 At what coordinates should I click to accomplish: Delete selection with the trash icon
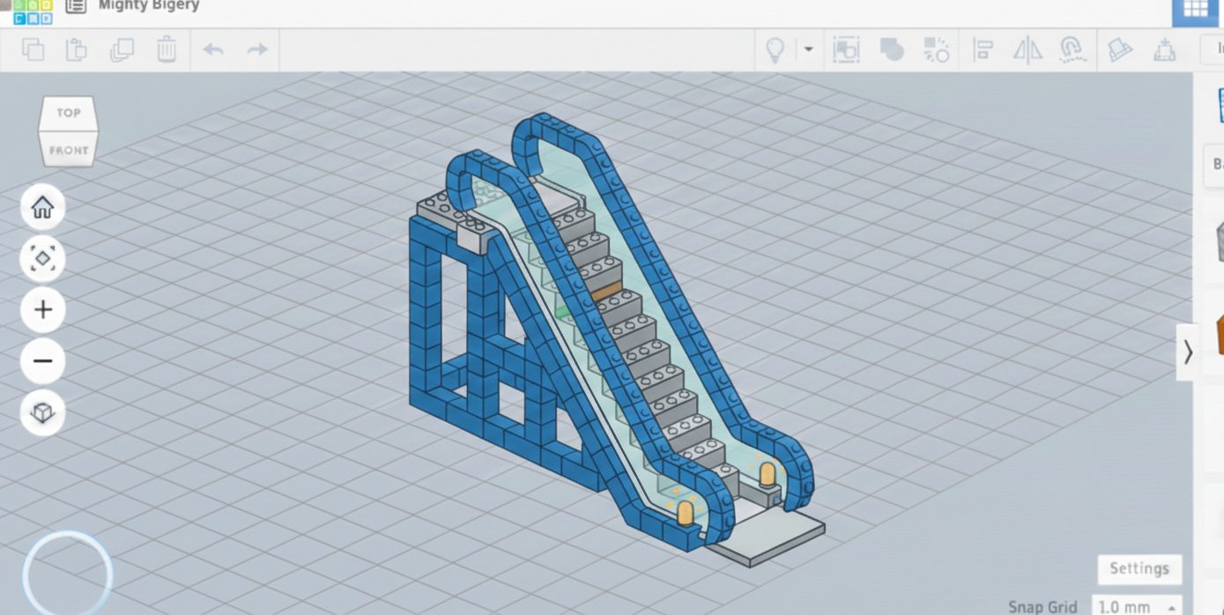[167, 49]
